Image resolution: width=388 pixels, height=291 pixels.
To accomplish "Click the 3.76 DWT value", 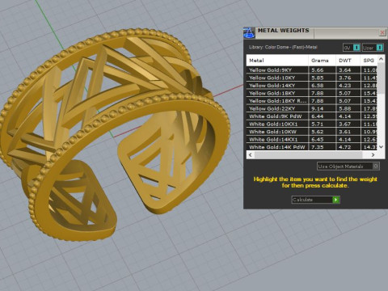I will pos(345,78).
